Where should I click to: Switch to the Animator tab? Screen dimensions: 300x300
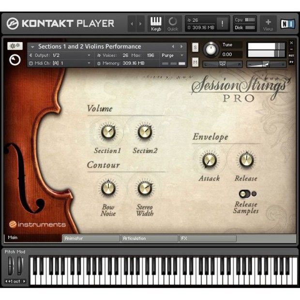pyautogui.click(x=91, y=239)
